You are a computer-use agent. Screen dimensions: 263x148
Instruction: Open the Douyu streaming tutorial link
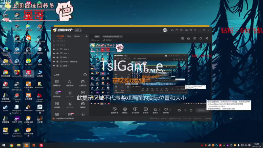64,118
